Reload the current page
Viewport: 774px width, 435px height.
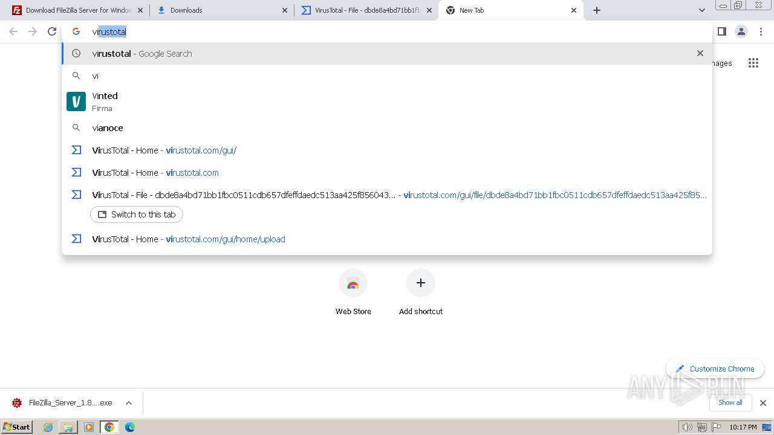[x=52, y=31]
